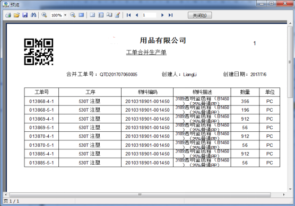Switch to full screen view icon
This screenshot has height=206, width=295.
pos(81,15)
